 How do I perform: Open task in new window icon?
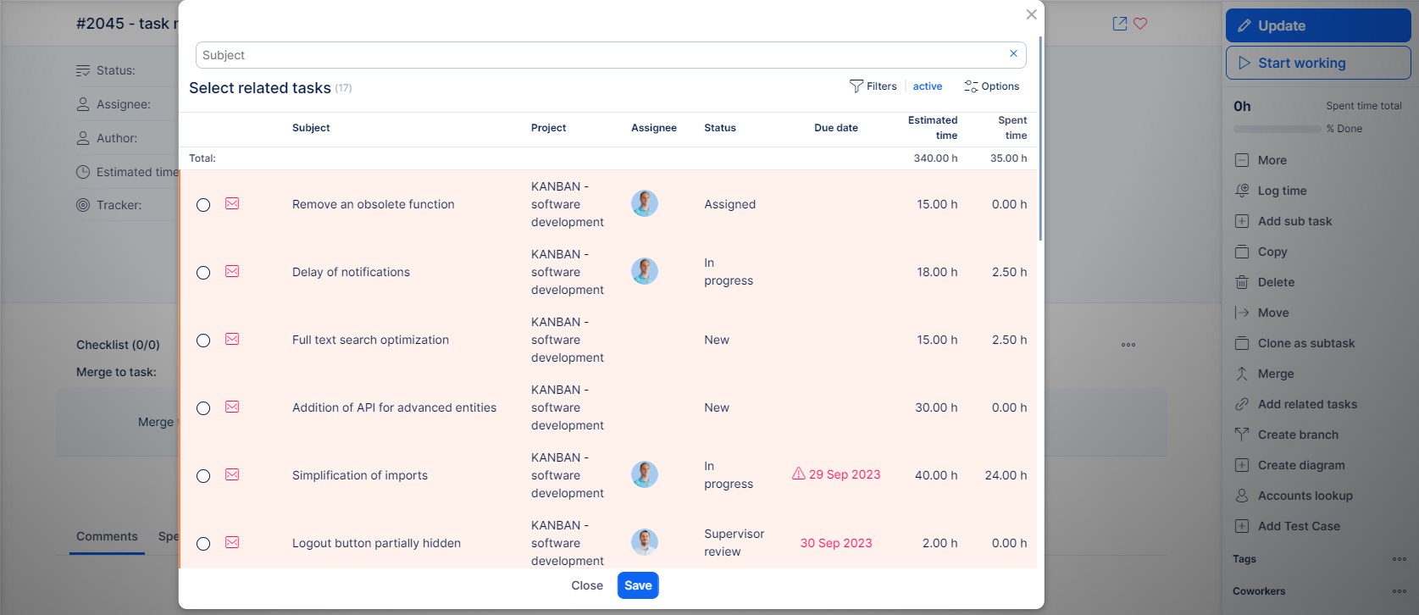click(1120, 24)
